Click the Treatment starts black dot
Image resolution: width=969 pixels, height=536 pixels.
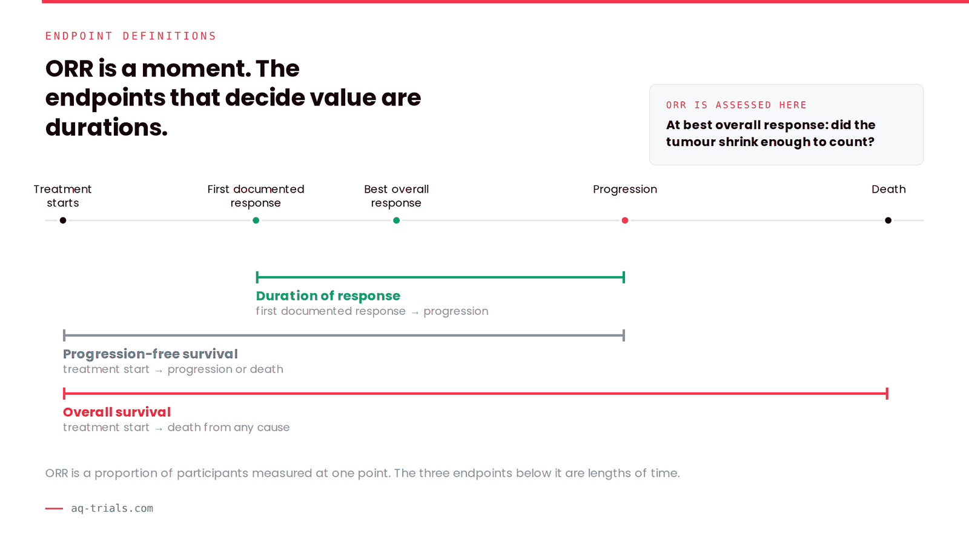[63, 220]
